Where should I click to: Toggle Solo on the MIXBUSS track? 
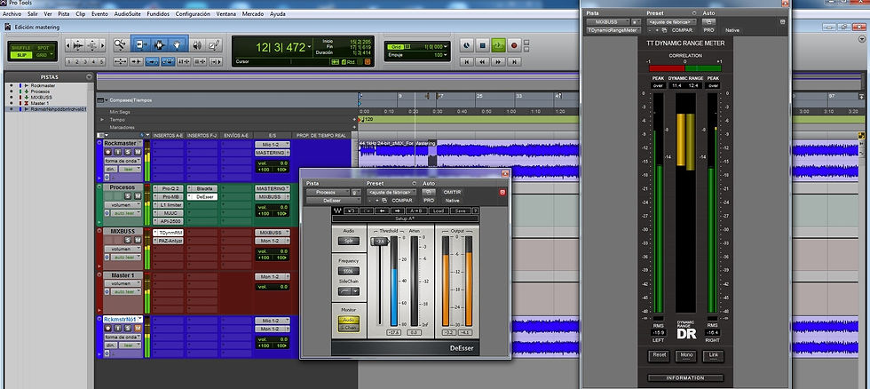pyautogui.click(x=127, y=240)
